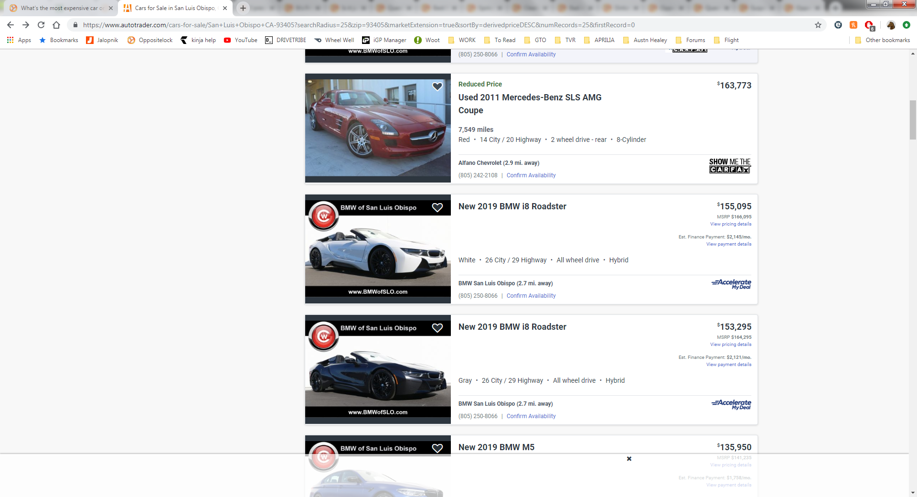917x497 pixels.
Task: Open the red Mercedes SLS AMG photo
Action: (378, 128)
